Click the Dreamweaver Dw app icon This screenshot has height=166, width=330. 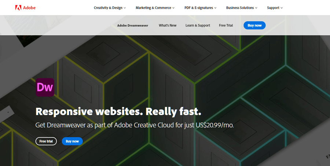click(45, 87)
